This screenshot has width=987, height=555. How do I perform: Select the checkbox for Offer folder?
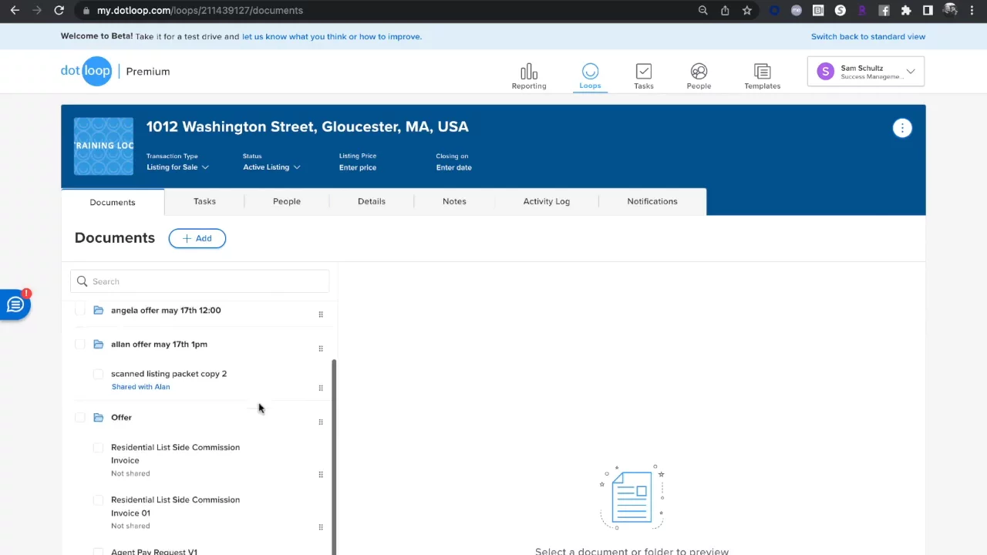[80, 418]
